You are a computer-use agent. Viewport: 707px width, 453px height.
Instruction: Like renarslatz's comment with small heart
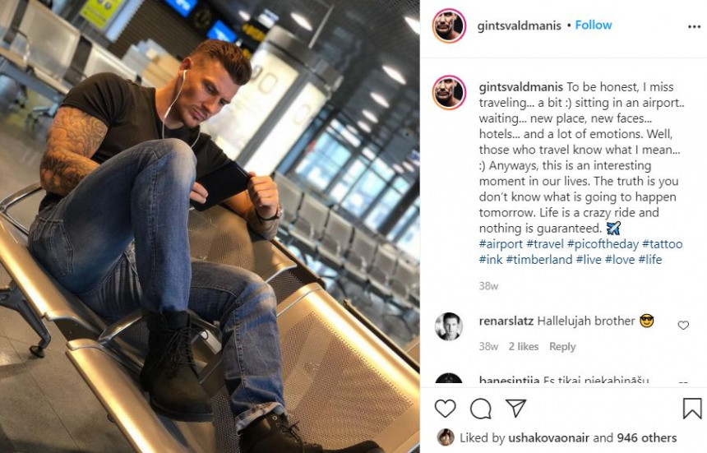click(x=683, y=325)
